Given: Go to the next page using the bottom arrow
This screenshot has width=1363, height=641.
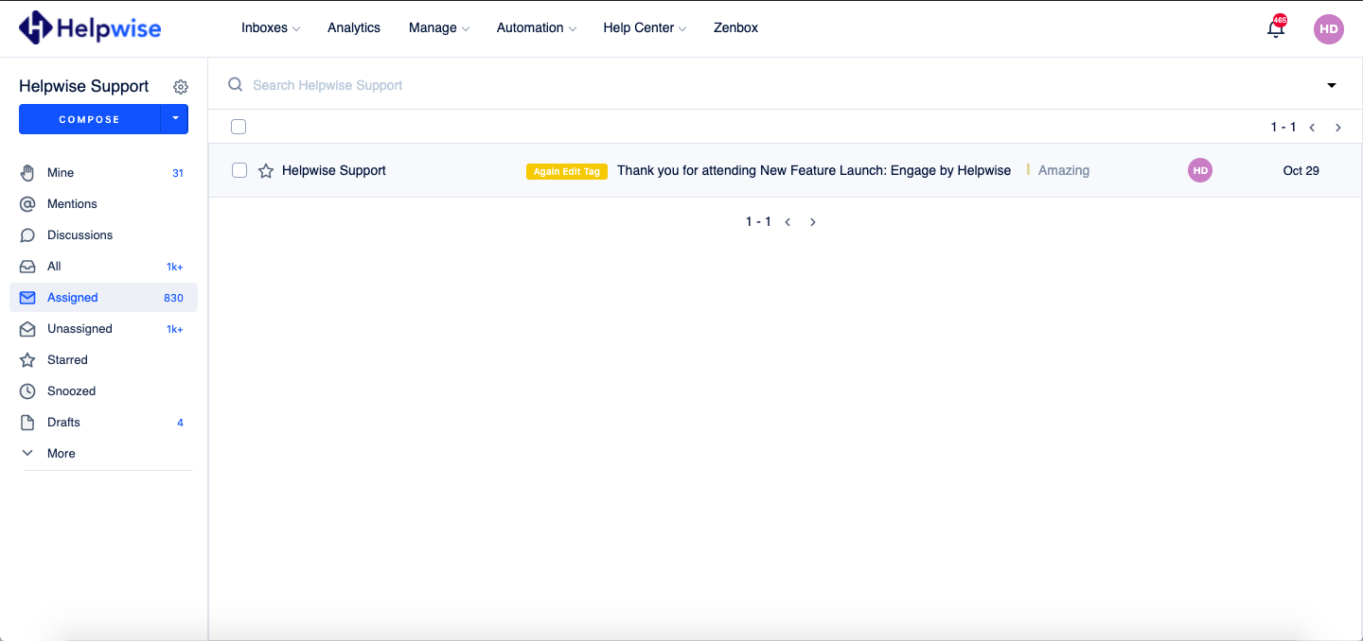Looking at the screenshot, I should [x=813, y=222].
